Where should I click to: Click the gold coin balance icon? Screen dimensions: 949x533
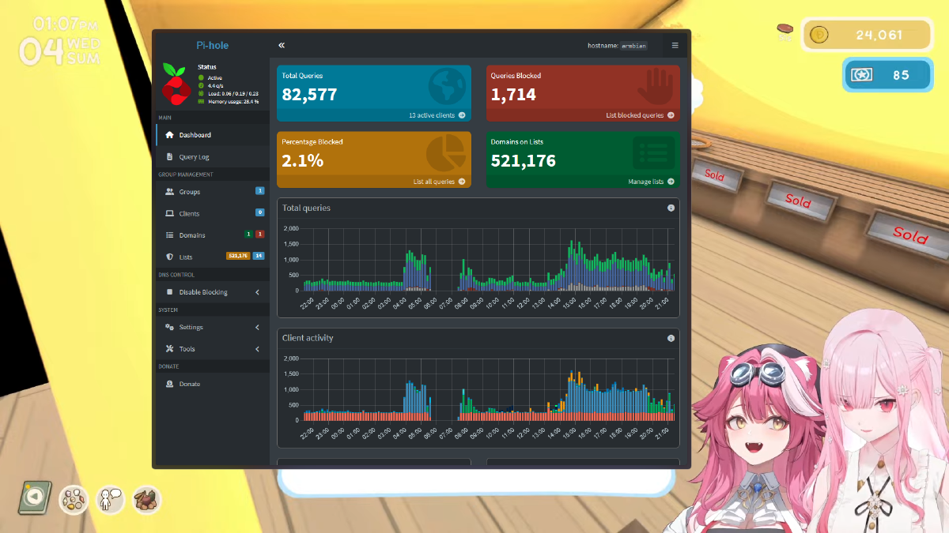[x=819, y=35]
